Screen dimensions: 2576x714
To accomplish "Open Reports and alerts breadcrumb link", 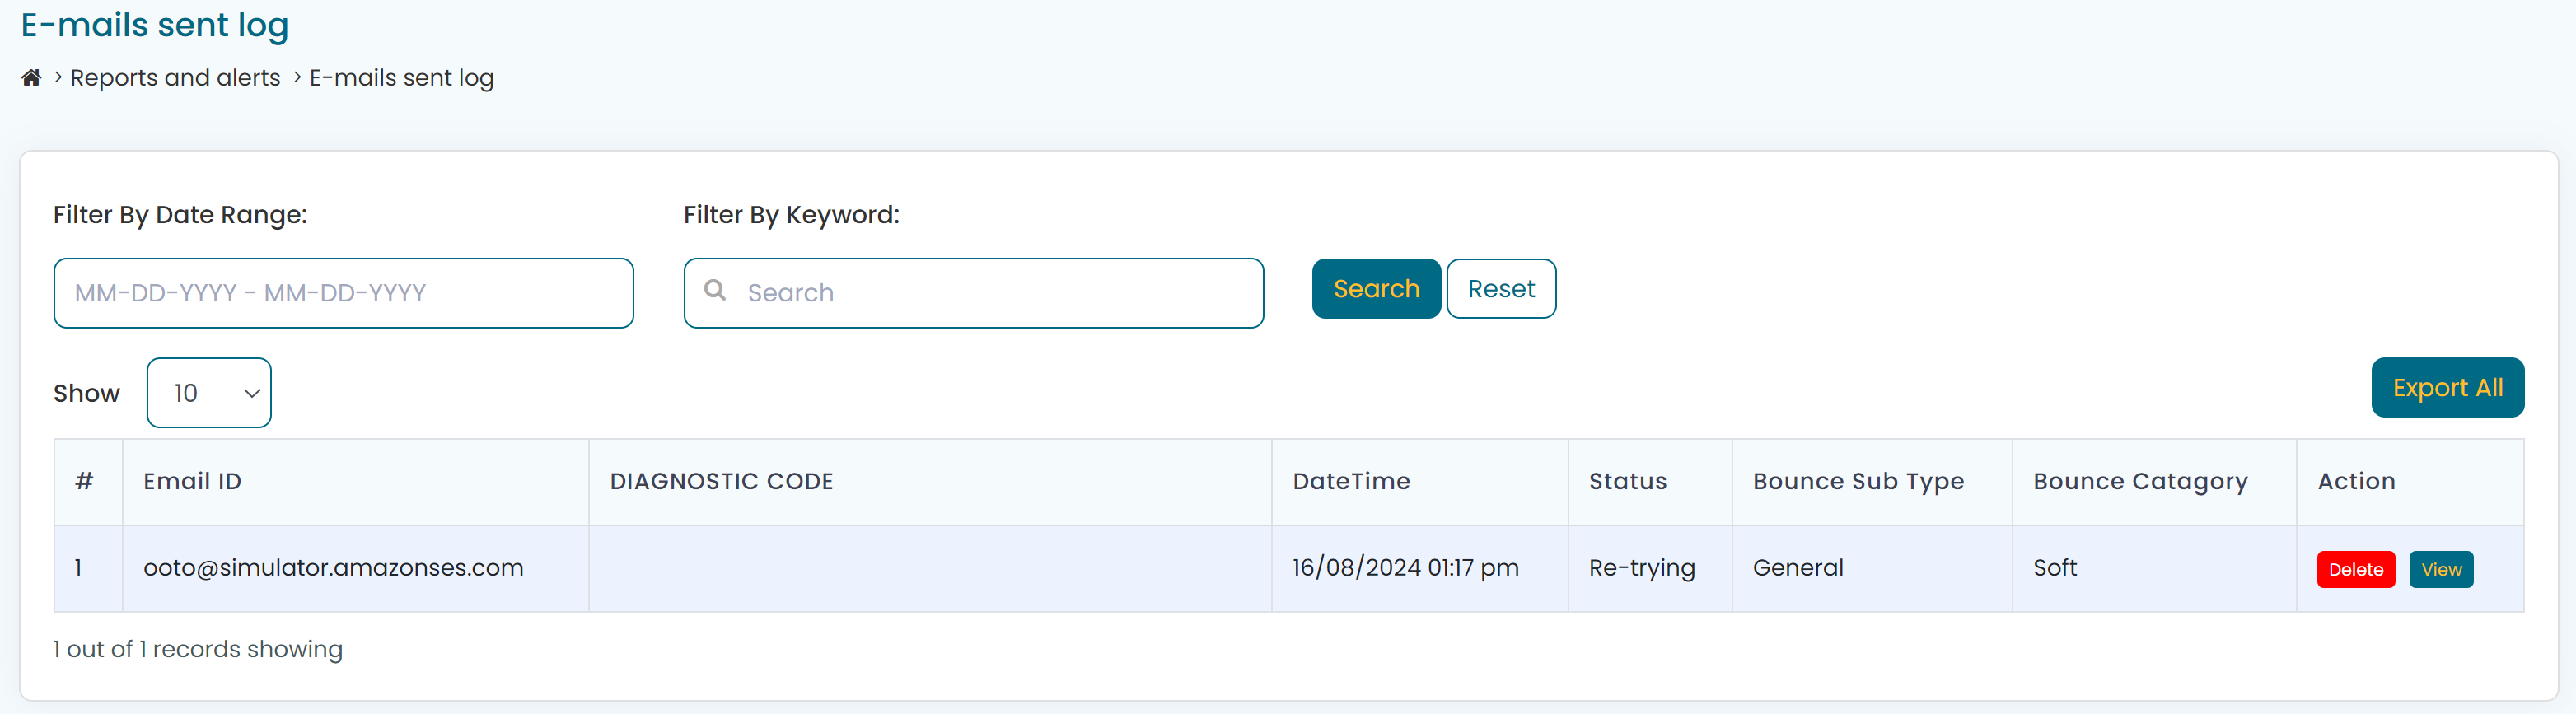I will tap(175, 77).
